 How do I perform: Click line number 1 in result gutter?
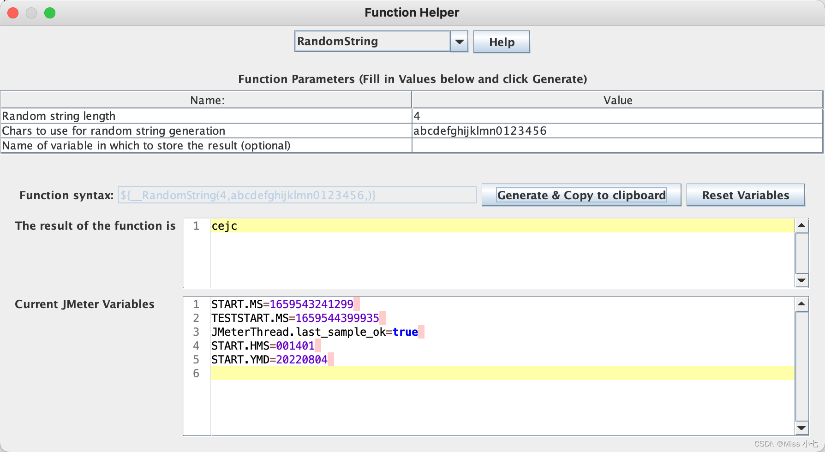(x=196, y=226)
